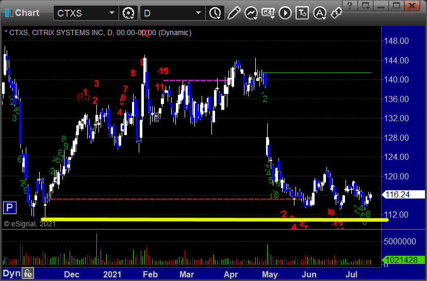Open the window options dropdown icon
Viewport: 427px width, 281px height.
click(365, 5)
